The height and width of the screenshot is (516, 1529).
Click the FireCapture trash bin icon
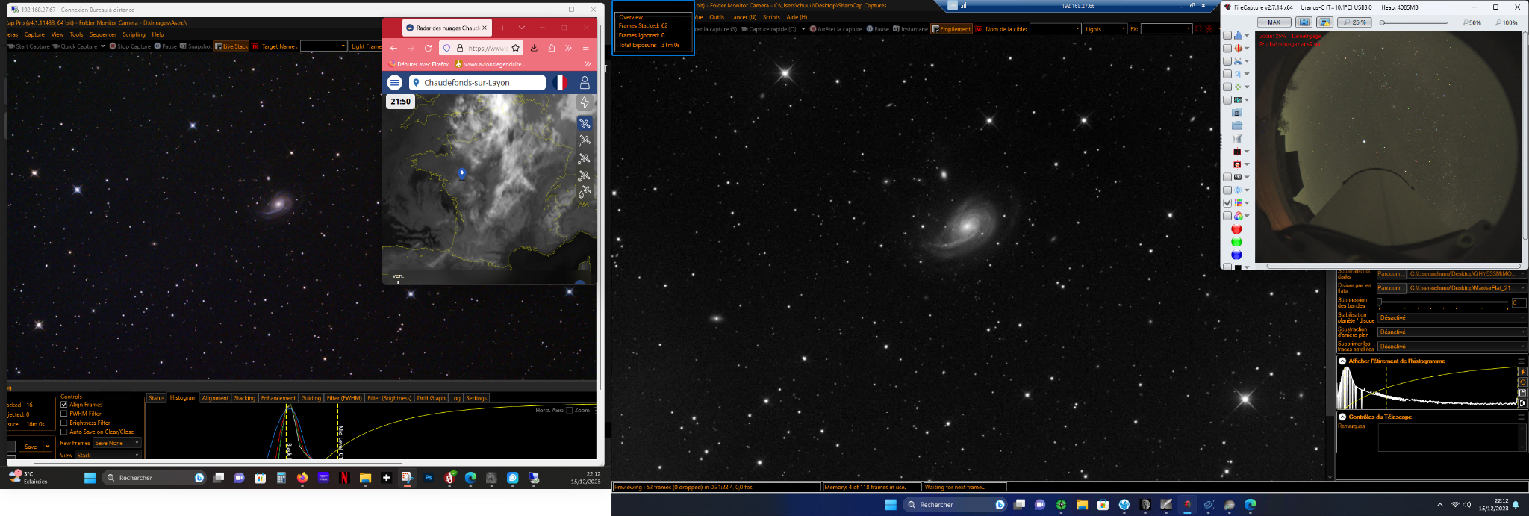point(1237,138)
